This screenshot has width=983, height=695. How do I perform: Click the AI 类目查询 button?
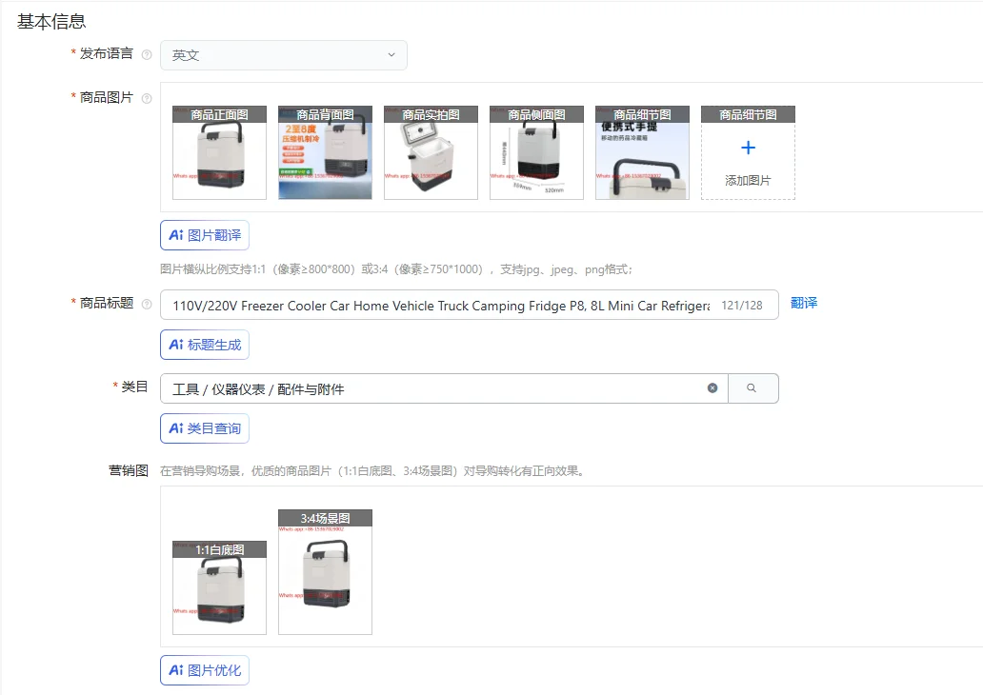point(204,427)
